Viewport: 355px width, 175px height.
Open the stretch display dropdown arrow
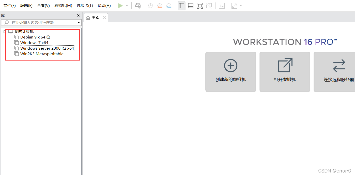point(240,6)
